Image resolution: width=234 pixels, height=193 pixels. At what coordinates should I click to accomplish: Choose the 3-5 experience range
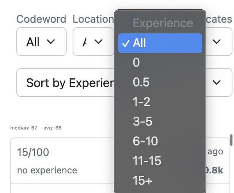click(160, 121)
